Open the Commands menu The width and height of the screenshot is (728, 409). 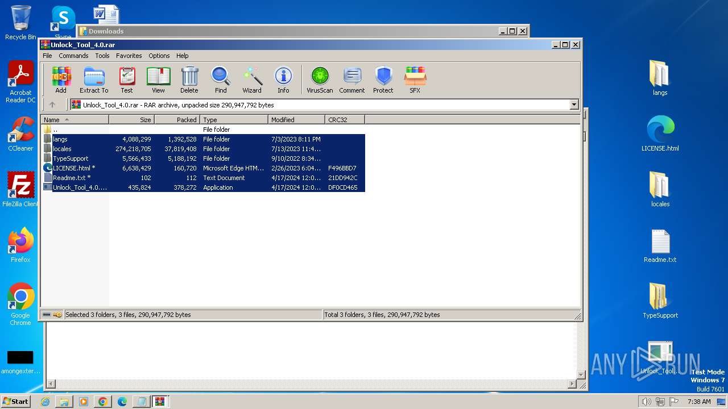(x=73, y=56)
